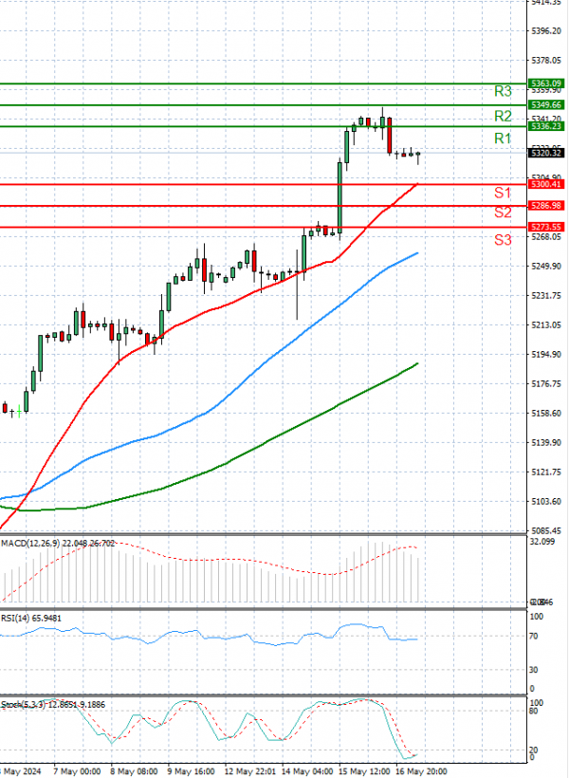Click the Stochastic level 20 label

click(534, 750)
